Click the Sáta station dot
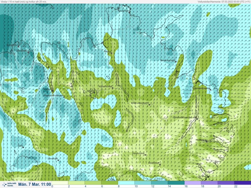This screenshot has width=251, height=188. [23, 147]
